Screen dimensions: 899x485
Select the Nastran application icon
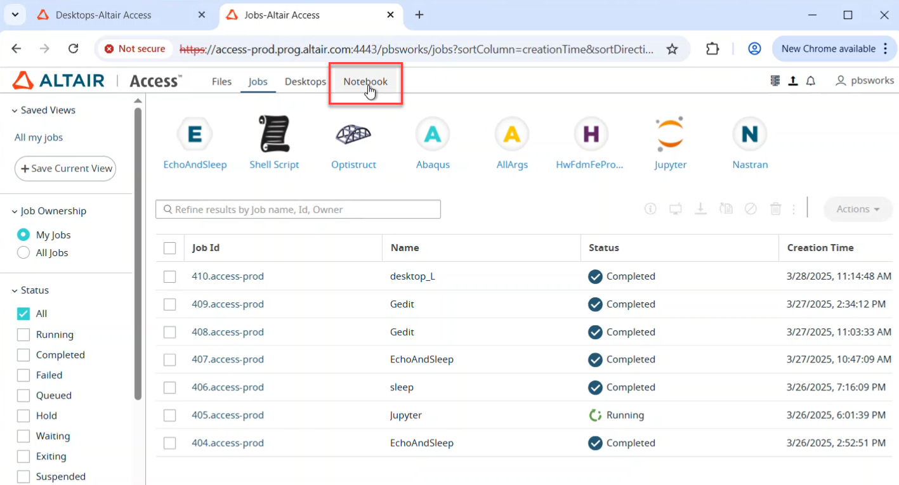click(750, 134)
